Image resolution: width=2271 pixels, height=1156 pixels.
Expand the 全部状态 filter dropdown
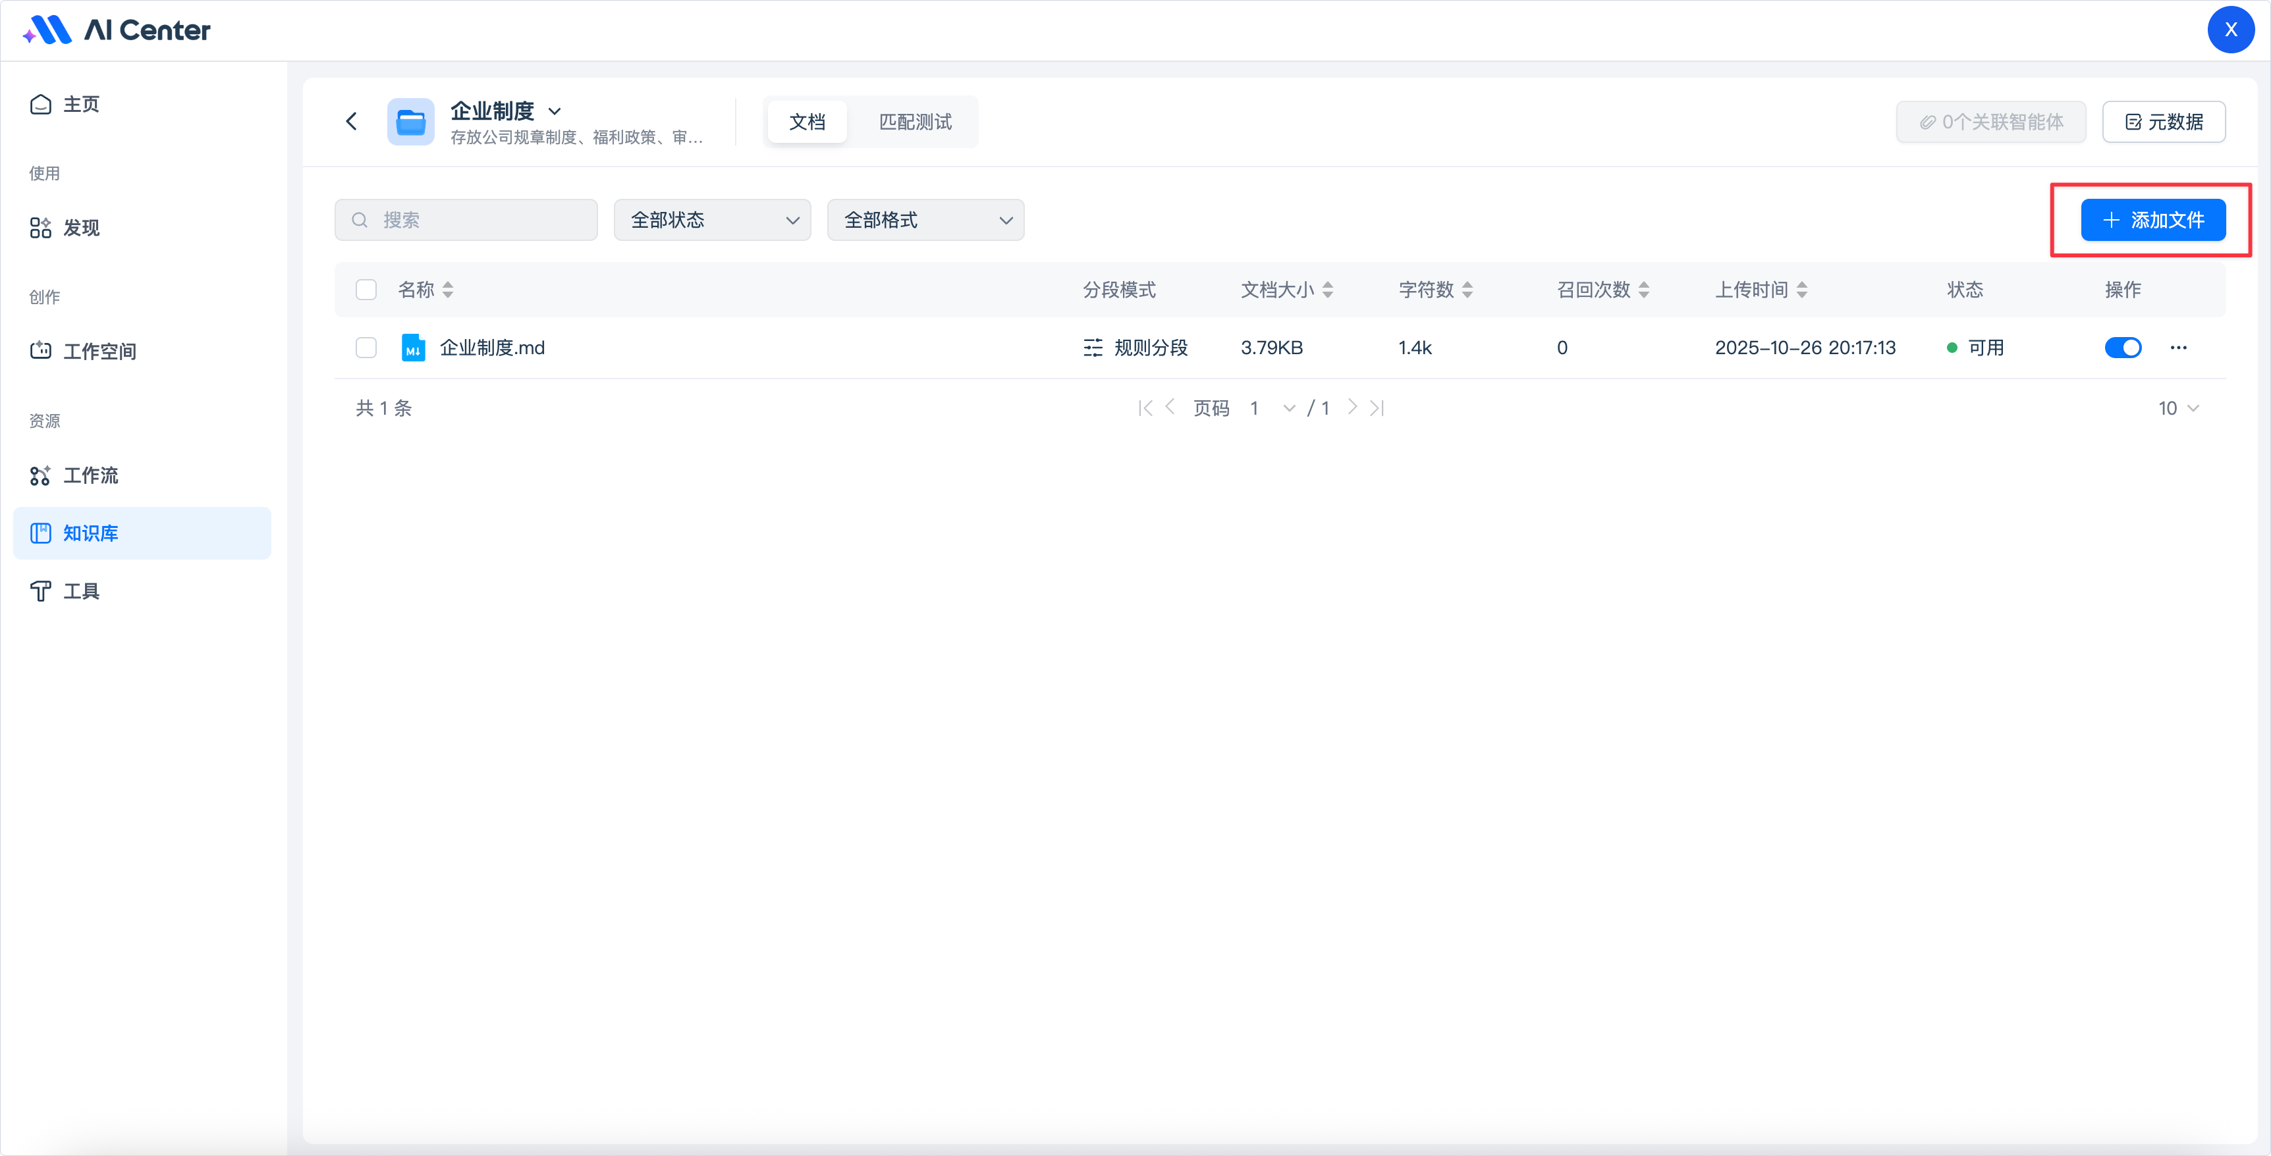(x=711, y=221)
